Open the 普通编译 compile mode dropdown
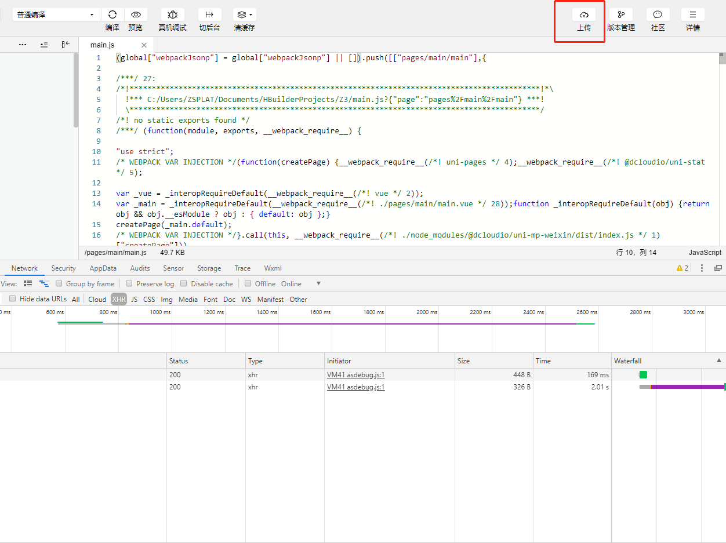The width and height of the screenshot is (726, 543). pyautogui.click(x=56, y=14)
